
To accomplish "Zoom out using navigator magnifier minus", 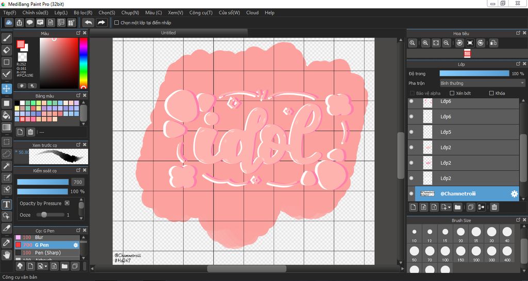I will point(446,43).
